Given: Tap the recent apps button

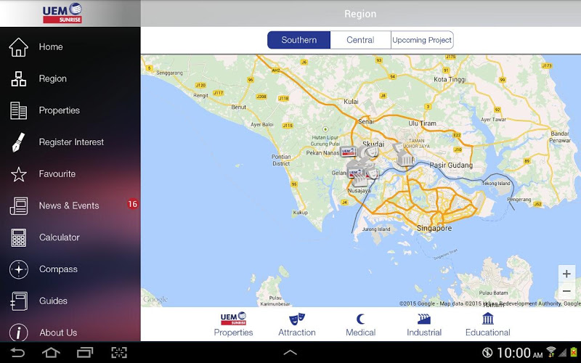Looking at the screenshot, I should (x=85, y=352).
